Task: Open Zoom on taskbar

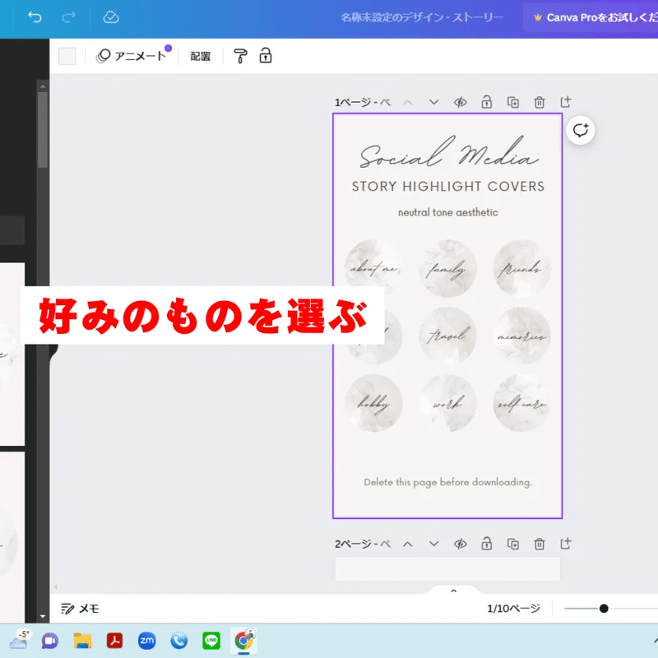Action: (x=147, y=641)
